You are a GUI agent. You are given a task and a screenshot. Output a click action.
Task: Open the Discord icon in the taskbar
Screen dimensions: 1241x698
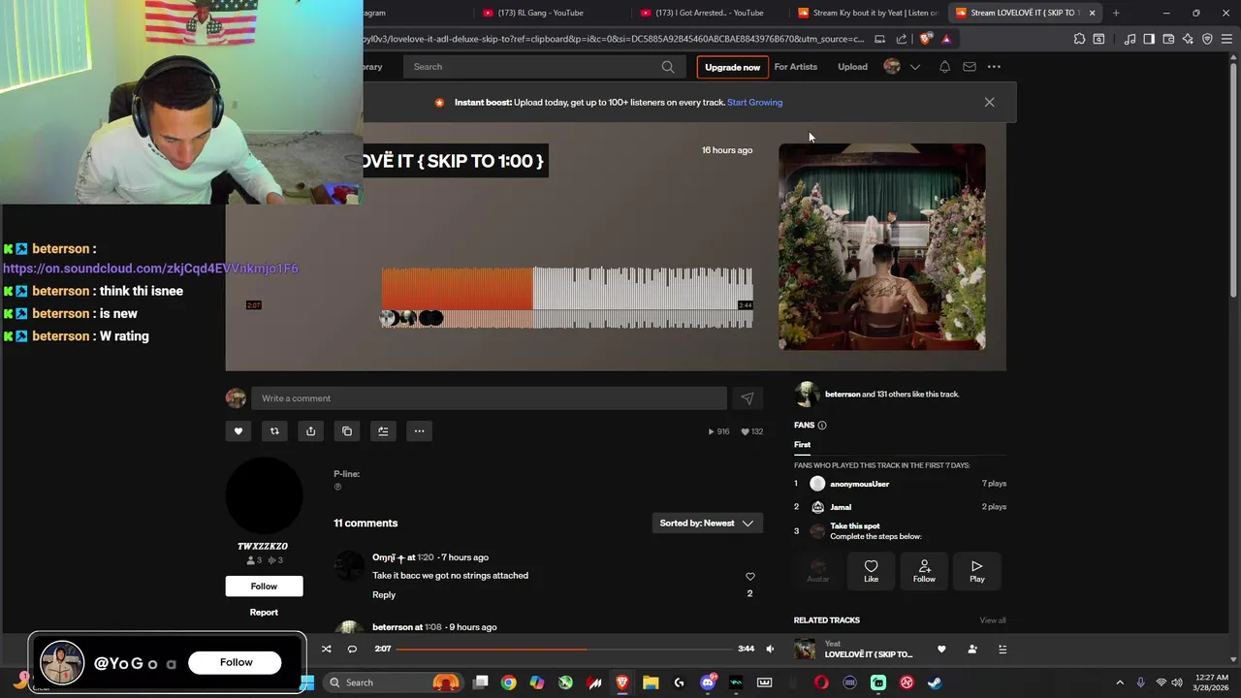click(708, 682)
